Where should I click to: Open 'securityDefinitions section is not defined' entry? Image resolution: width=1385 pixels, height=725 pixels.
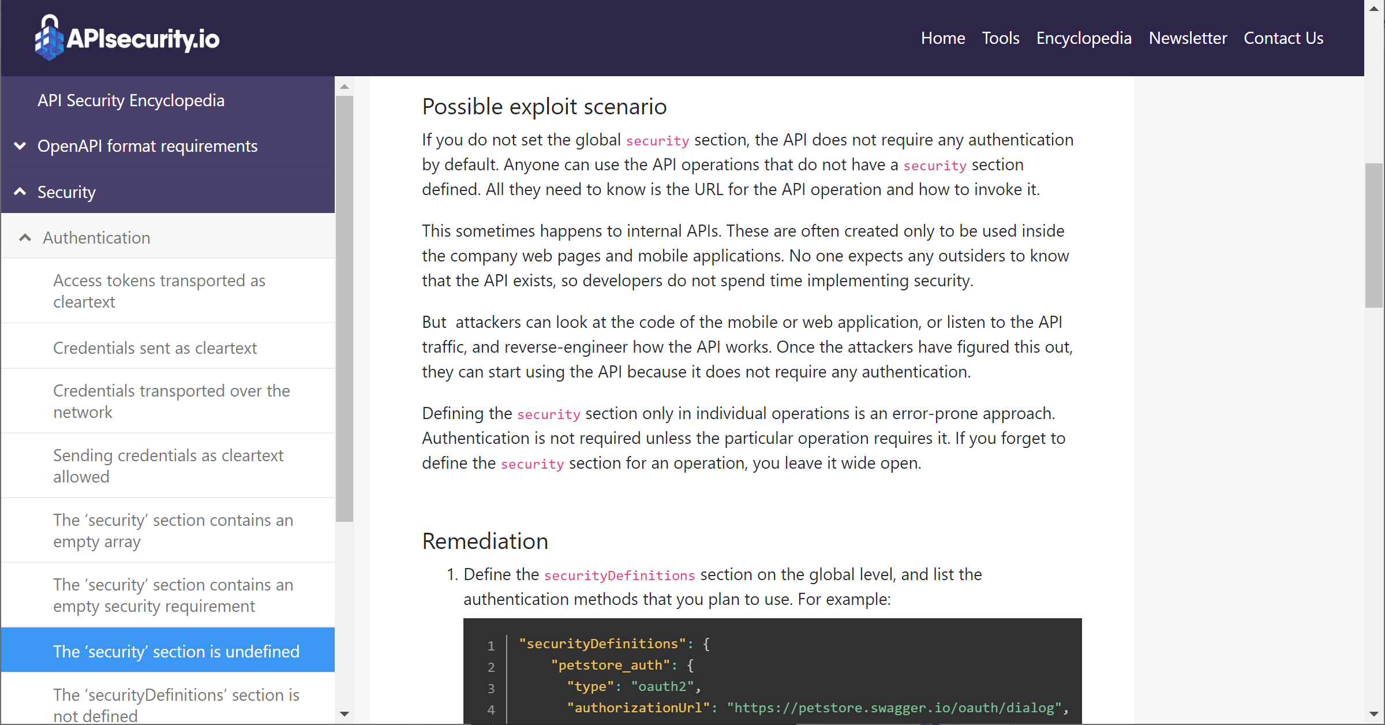coord(176,705)
